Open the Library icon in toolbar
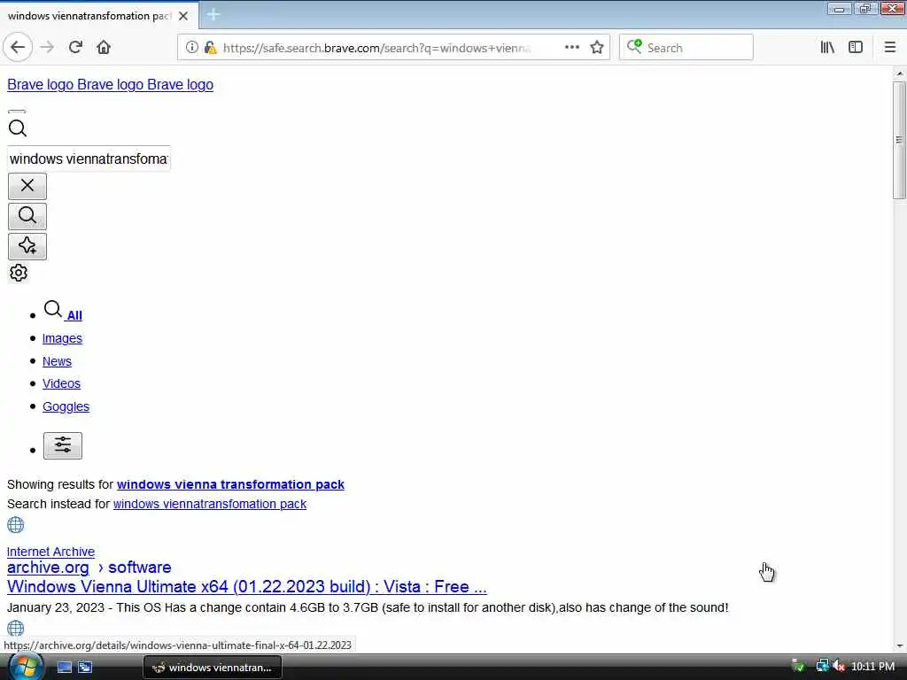The width and height of the screenshot is (907, 680). (x=827, y=48)
